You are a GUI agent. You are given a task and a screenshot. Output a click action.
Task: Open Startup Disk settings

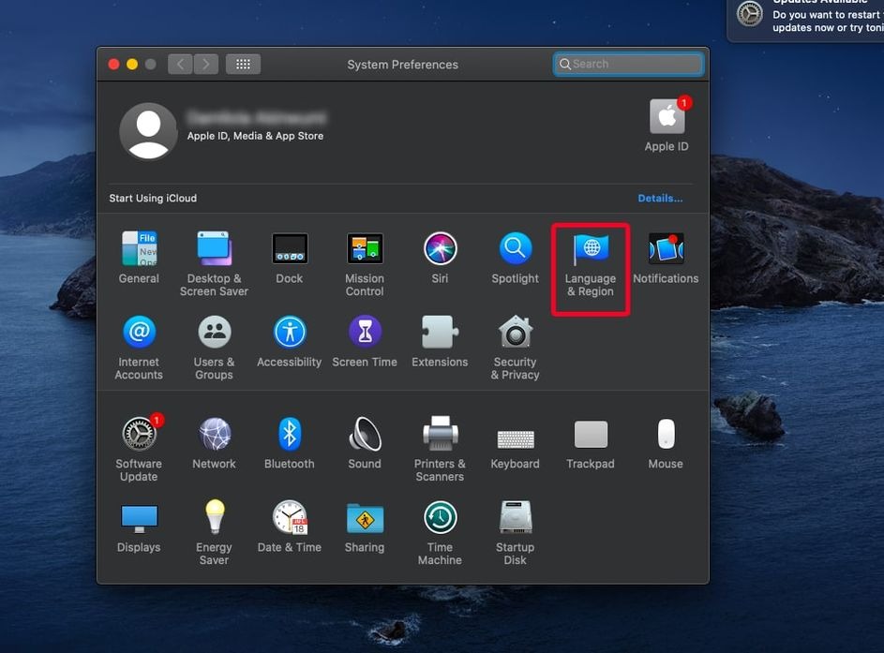(x=515, y=516)
